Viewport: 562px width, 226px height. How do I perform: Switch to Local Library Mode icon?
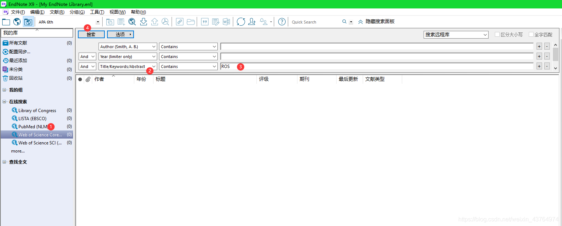click(x=6, y=22)
